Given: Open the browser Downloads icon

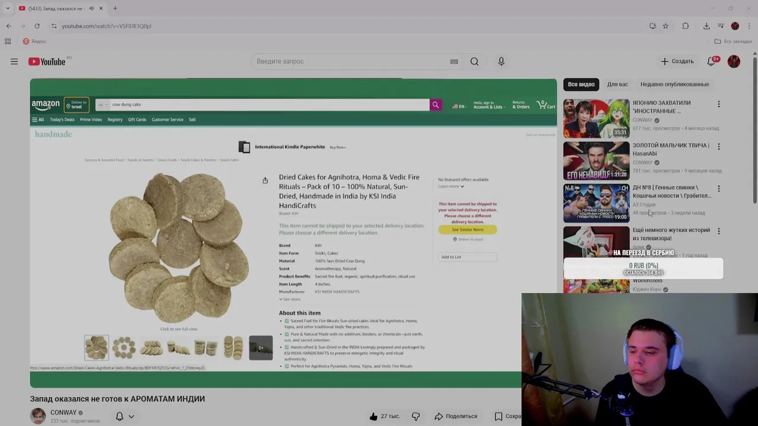Looking at the screenshot, I should coord(706,26).
